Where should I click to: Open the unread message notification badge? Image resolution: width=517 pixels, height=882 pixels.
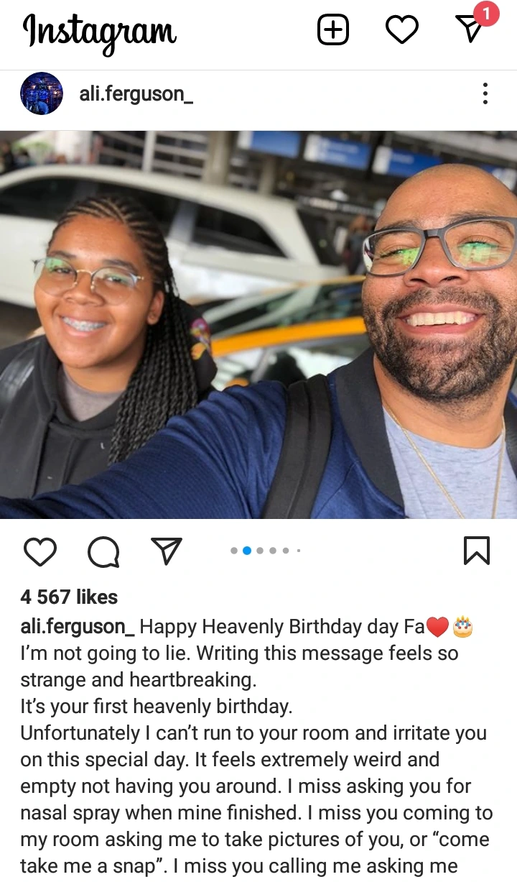[x=486, y=14]
